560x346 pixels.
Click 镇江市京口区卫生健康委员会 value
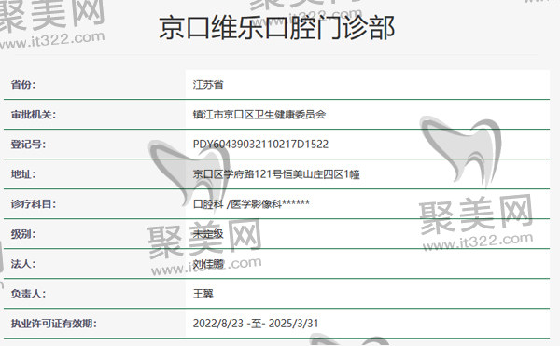[x=259, y=115]
